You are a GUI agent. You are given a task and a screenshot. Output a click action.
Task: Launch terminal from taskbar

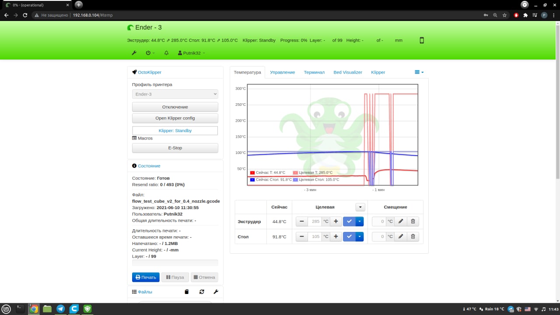pos(20,309)
